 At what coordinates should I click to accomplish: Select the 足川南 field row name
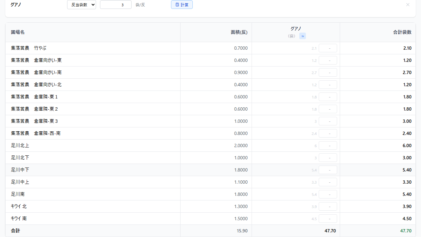coord(18,194)
